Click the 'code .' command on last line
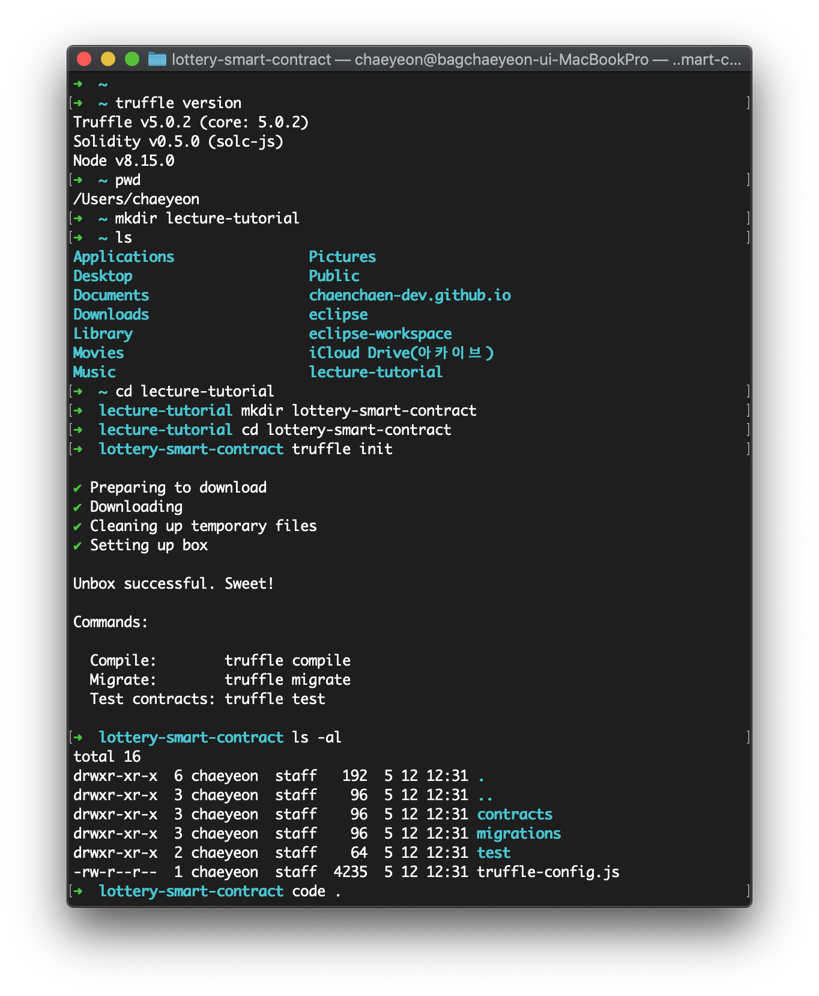Screen dimensions: 819x996 pyautogui.click(x=316, y=891)
